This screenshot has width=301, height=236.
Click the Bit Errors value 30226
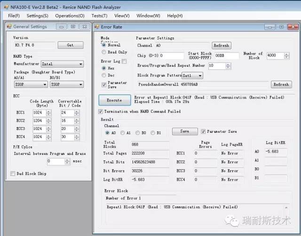click(x=150, y=171)
